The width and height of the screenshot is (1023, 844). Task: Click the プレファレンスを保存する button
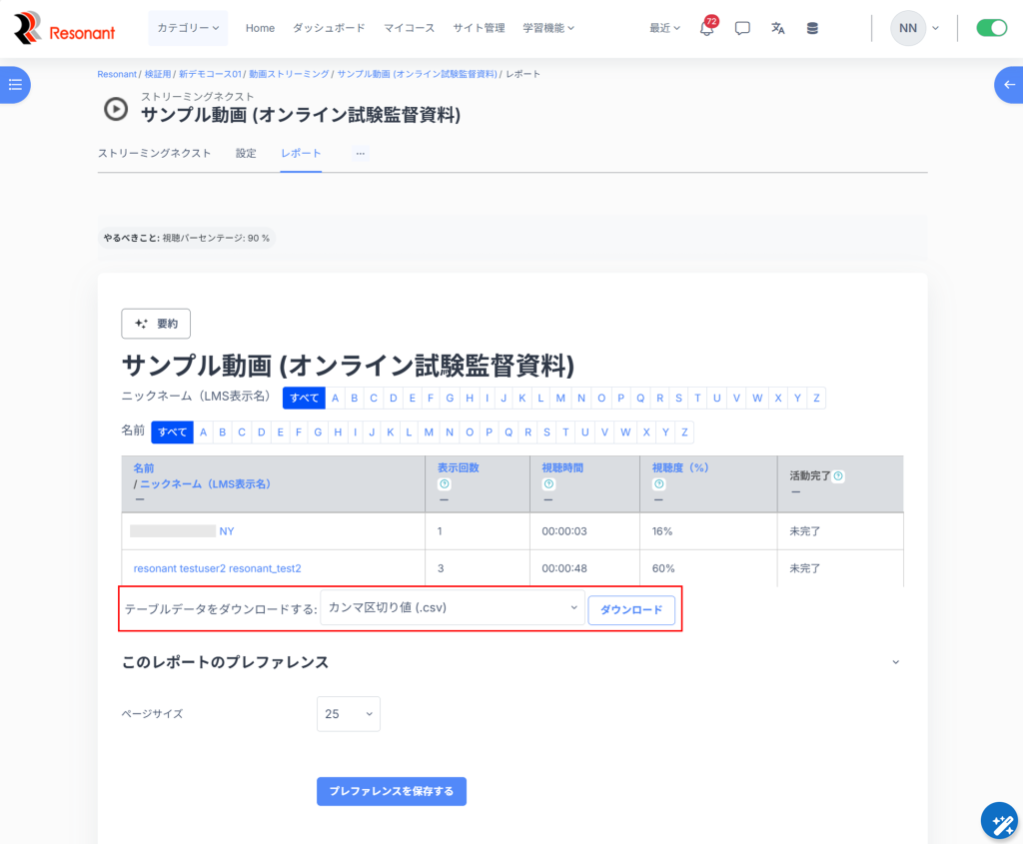click(x=391, y=791)
